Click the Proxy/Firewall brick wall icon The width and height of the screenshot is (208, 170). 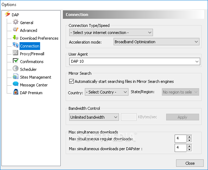coord(15,53)
